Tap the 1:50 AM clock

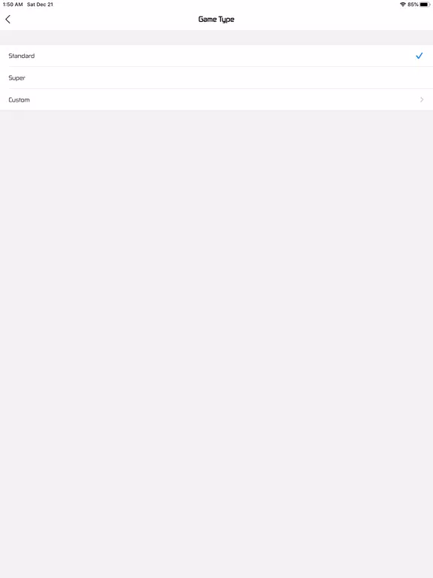pos(13,5)
